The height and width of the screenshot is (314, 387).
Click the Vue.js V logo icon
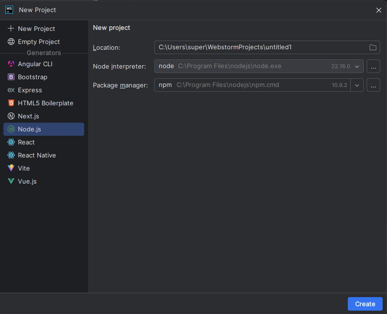[x=11, y=181]
